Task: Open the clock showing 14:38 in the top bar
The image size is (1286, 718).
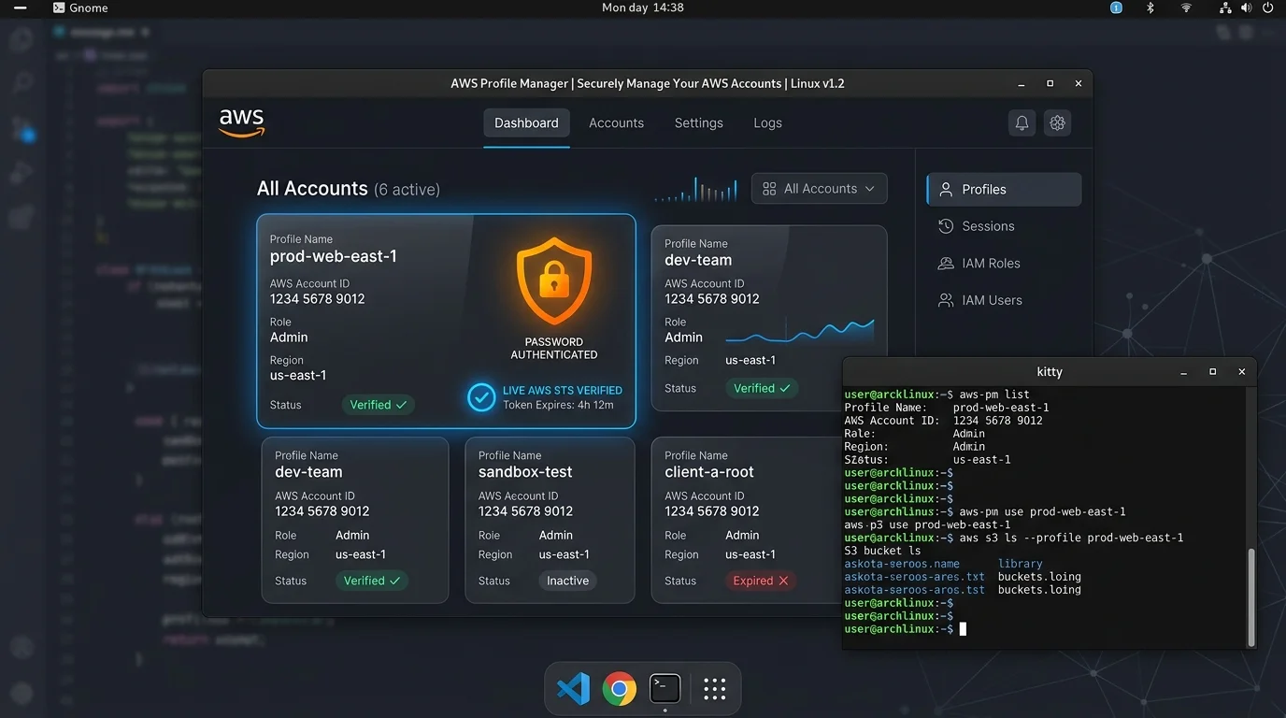Action: pos(643,7)
